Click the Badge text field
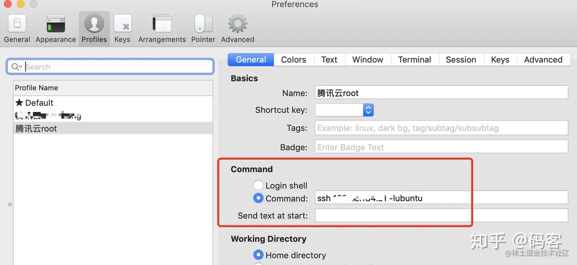Screen dimensions: 577x265 441,147
